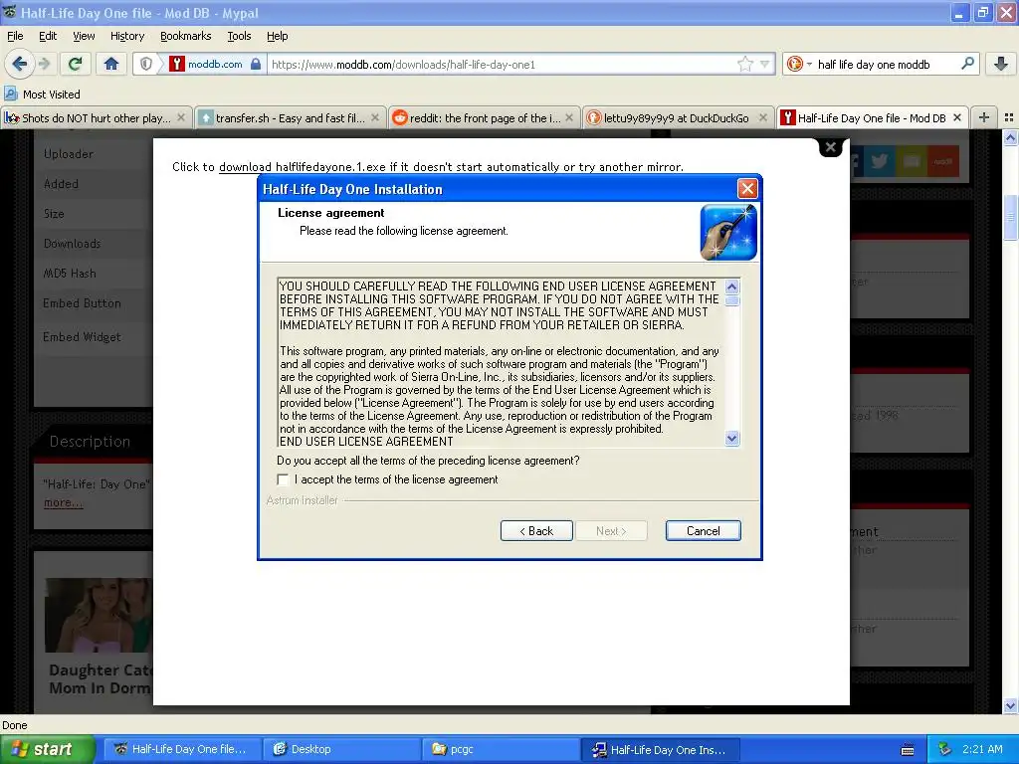Open the Tools menu
Screen dimensions: 1019x764
coord(239,36)
